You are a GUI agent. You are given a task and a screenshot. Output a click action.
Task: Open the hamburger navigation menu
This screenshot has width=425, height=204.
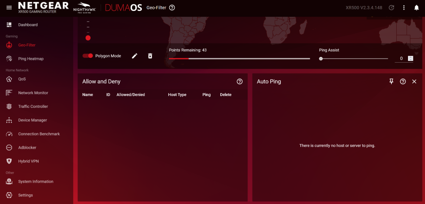(9, 8)
